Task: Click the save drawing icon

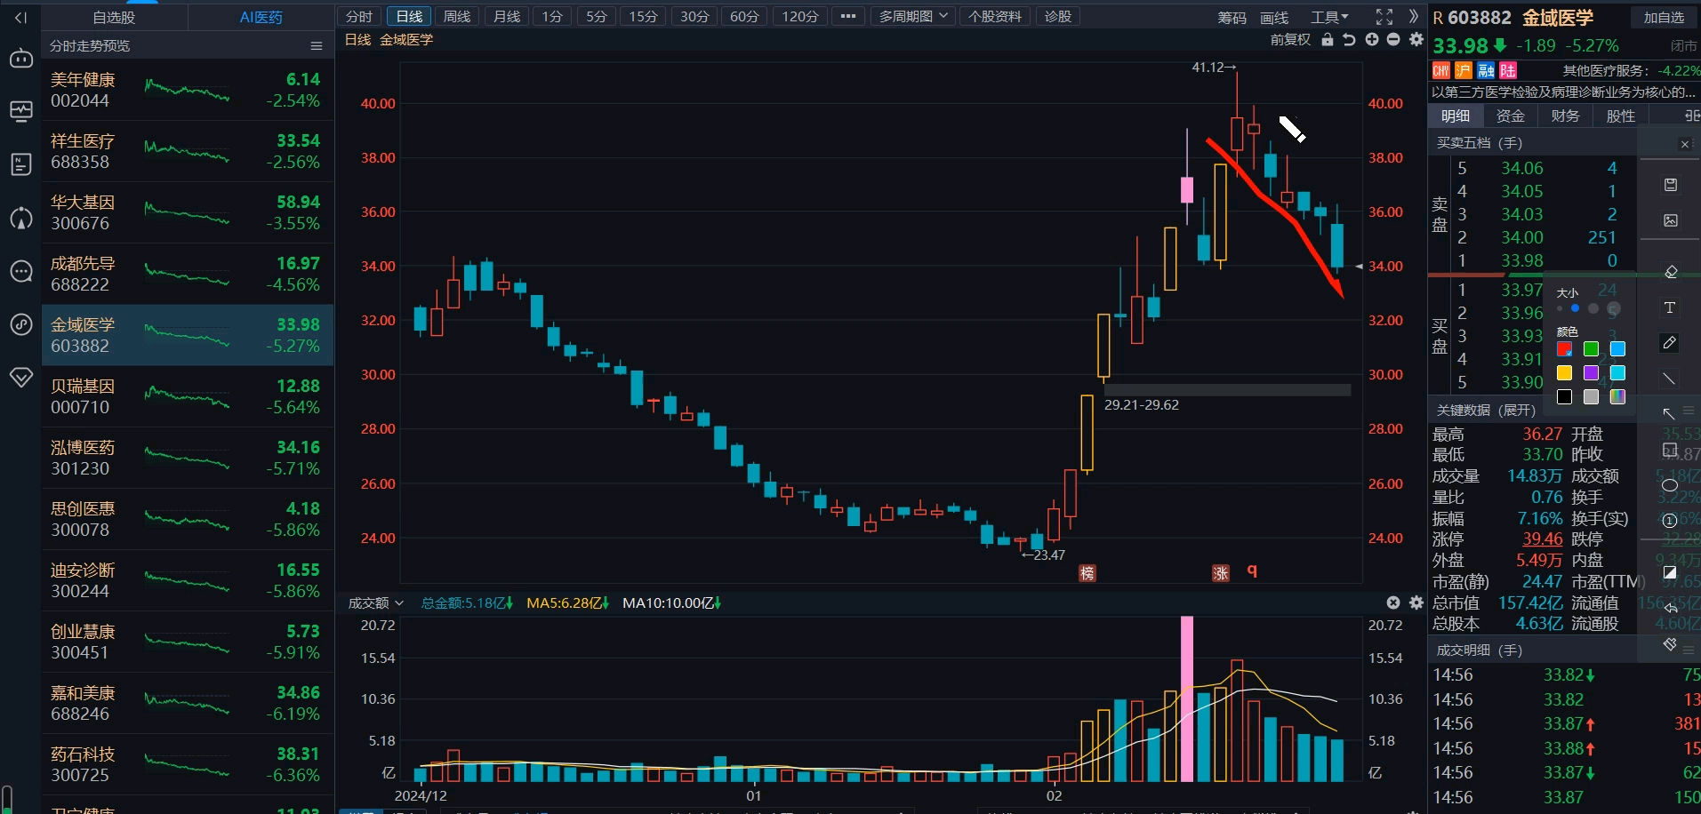Action: pos(1670,185)
